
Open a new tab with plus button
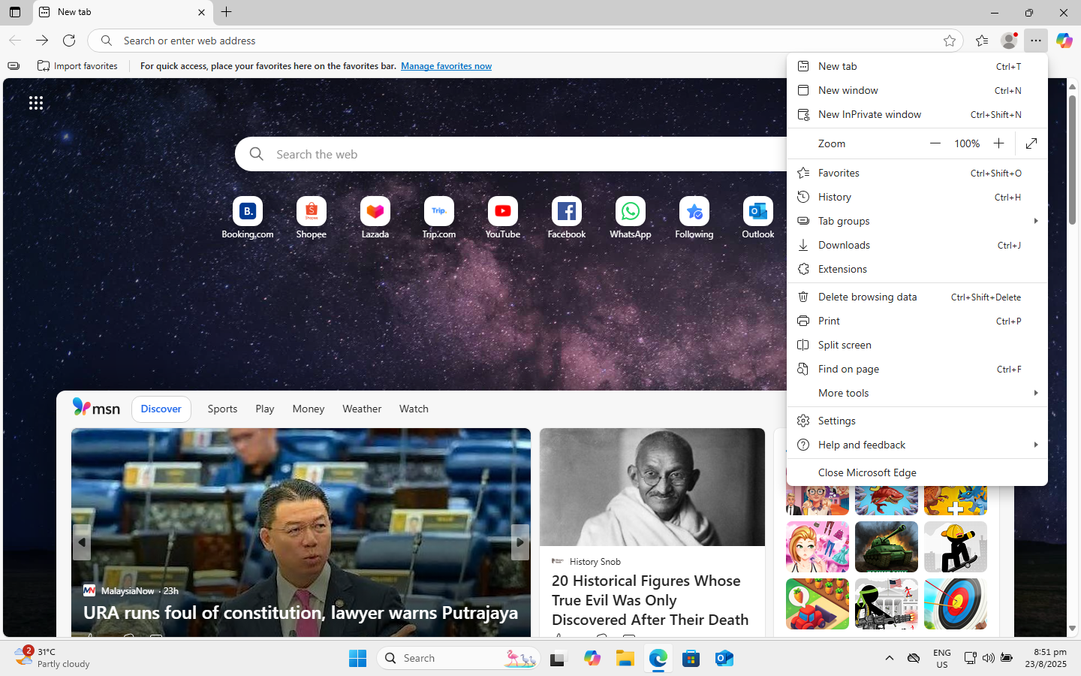pos(226,12)
